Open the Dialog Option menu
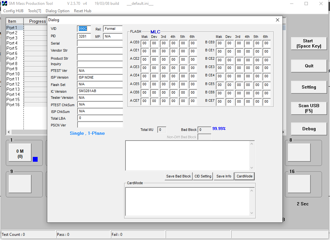 pos(58,11)
